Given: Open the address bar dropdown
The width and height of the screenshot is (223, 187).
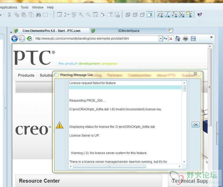Looking at the screenshot, I should click(x=161, y=39).
